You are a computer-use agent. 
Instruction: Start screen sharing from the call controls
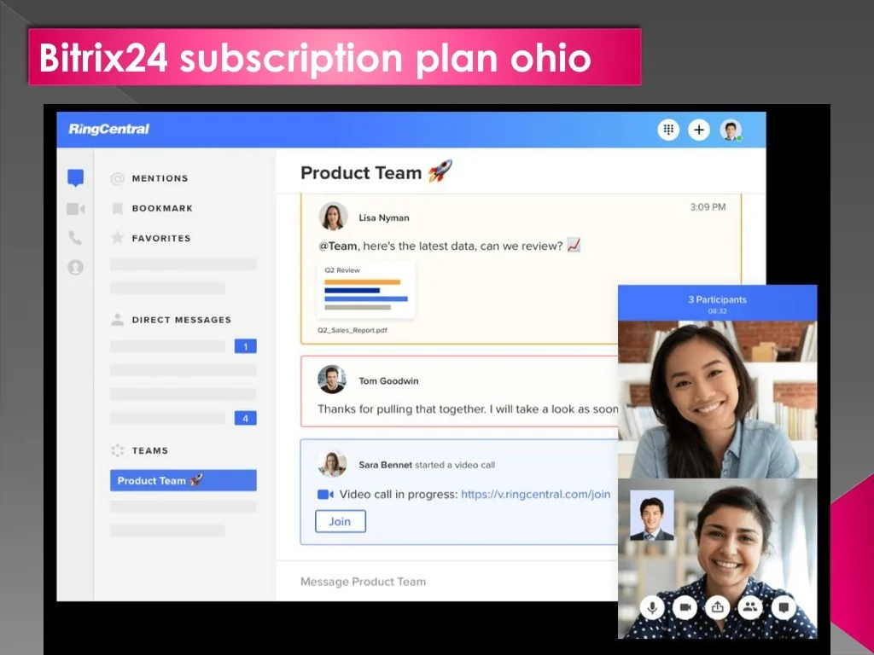[x=717, y=608]
